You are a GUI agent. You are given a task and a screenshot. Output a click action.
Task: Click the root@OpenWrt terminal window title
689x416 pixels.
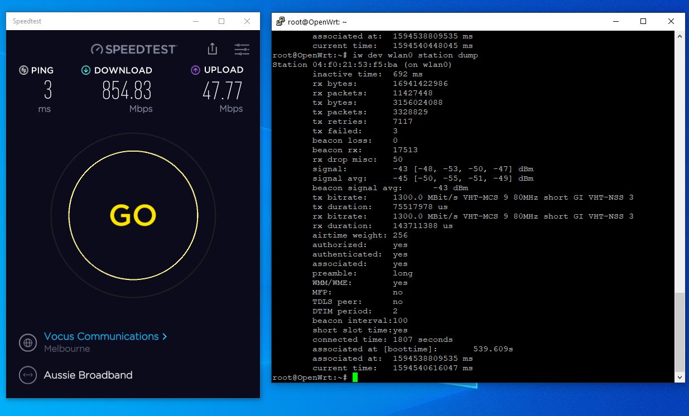tap(317, 22)
